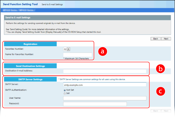Screen dimensions: 175x117
Task: Click the Send Destination Settings header
Action: [x=30, y=66]
